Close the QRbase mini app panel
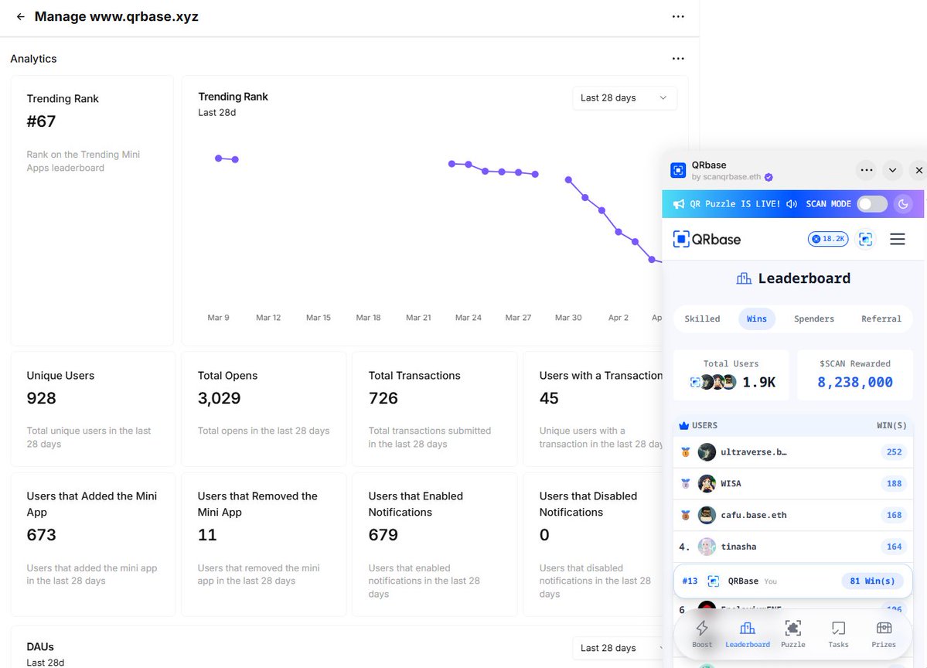This screenshot has width=927, height=668. point(918,170)
